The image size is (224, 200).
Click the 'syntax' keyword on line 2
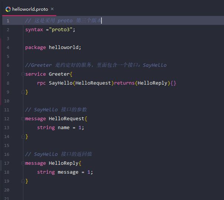(34, 30)
